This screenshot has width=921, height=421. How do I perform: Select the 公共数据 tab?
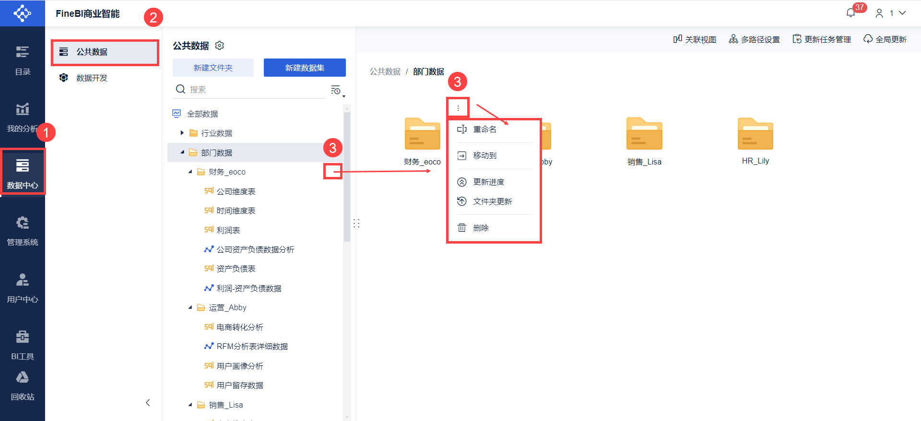[105, 52]
